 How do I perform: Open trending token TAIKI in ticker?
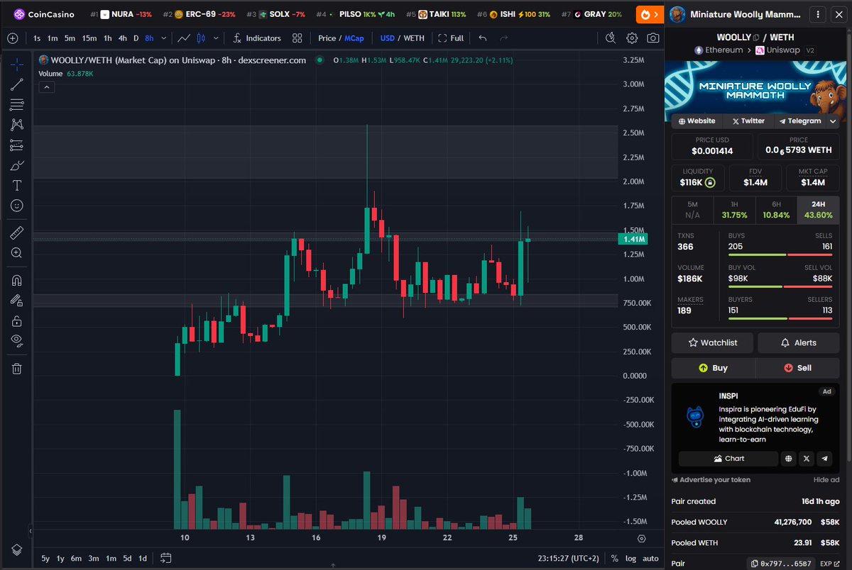[436, 14]
